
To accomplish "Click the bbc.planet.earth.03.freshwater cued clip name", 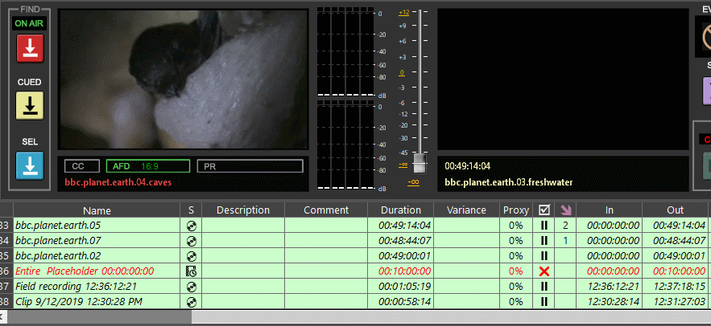I will [x=509, y=183].
